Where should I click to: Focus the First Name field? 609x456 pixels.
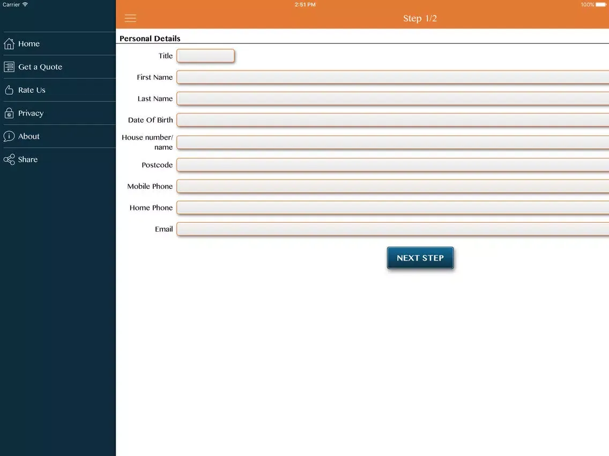point(392,77)
